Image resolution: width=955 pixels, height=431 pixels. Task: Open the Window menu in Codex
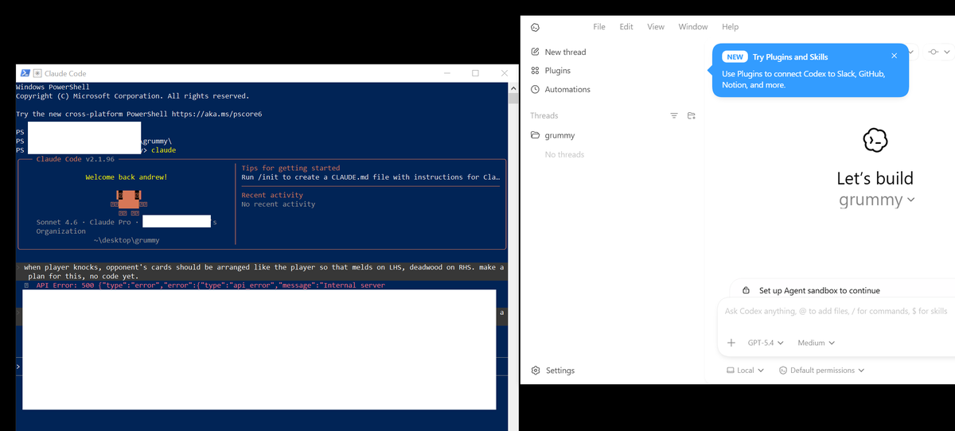coord(693,27)
